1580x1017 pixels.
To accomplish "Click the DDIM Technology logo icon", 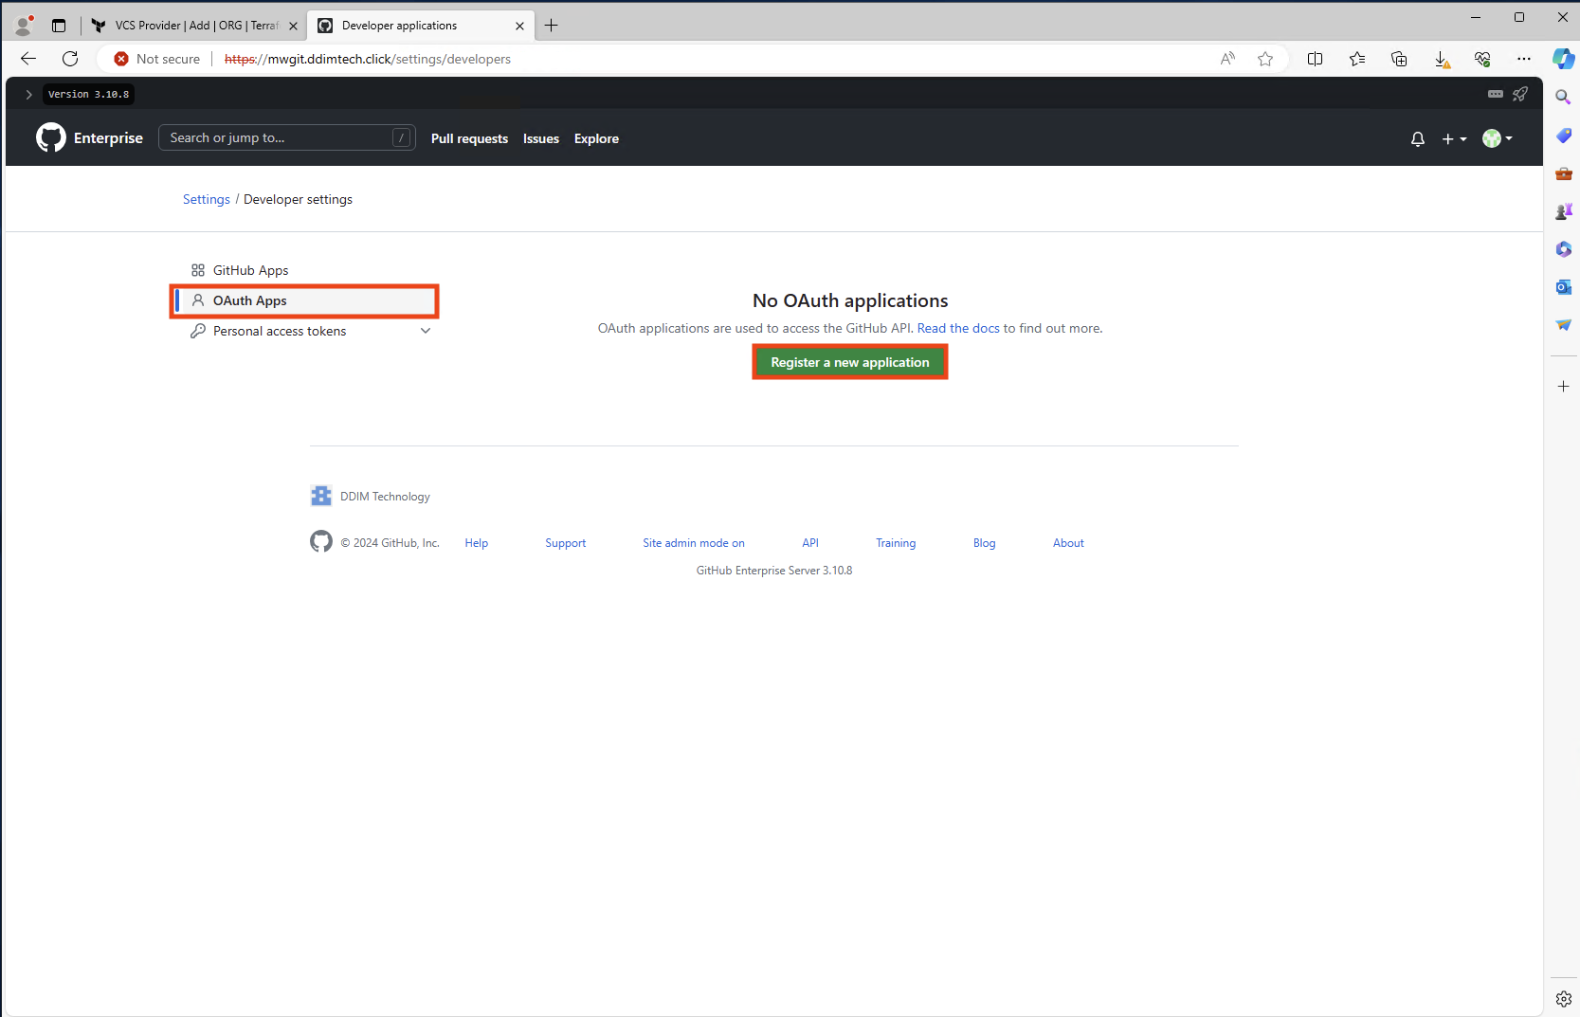I will [321, 496].
